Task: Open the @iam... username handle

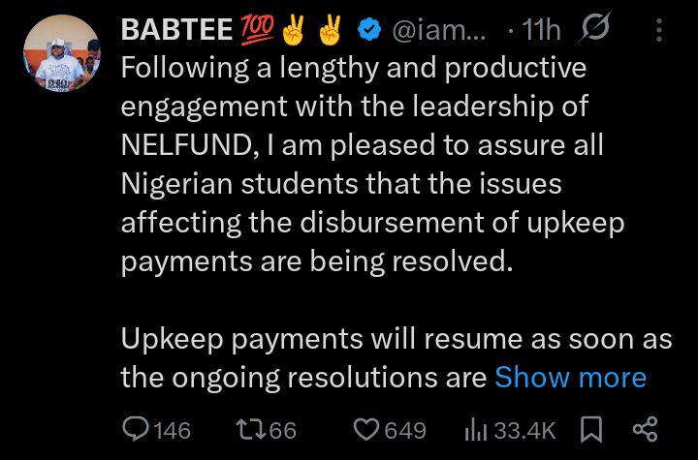Action: (439, 30)
